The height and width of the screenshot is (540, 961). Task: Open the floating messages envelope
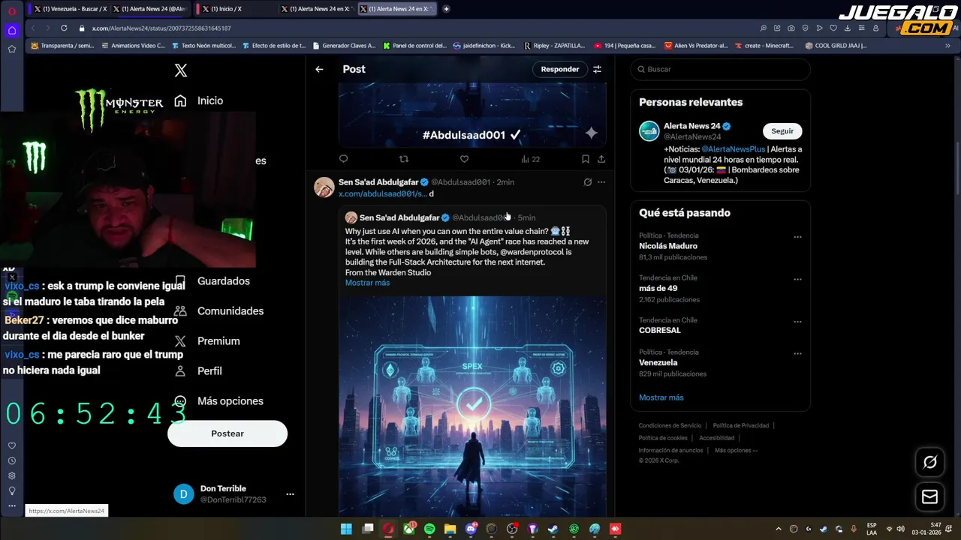point(929,496)
